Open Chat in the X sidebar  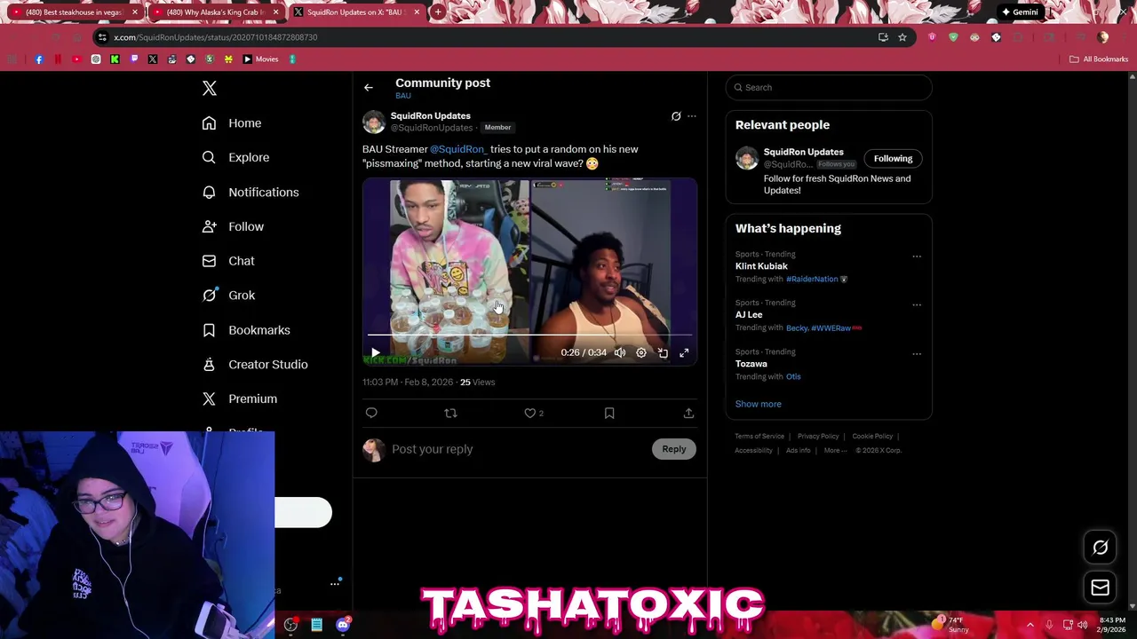point(227,261)
